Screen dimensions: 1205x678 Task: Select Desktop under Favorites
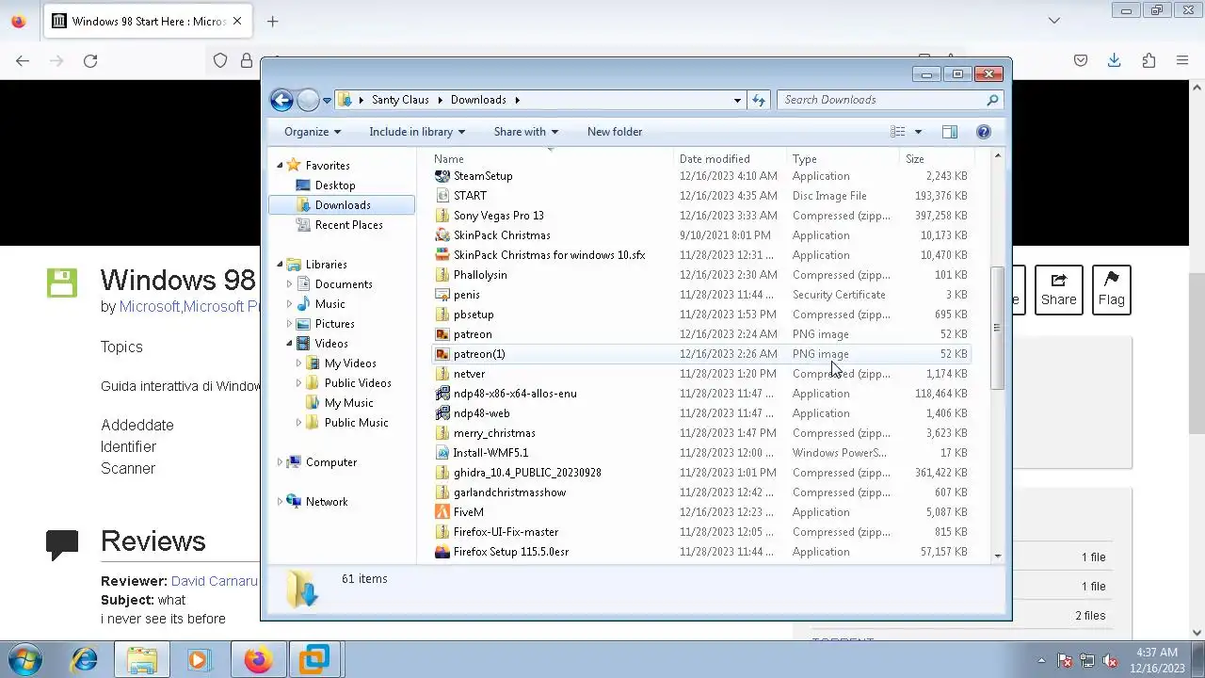tap(335, 186)
